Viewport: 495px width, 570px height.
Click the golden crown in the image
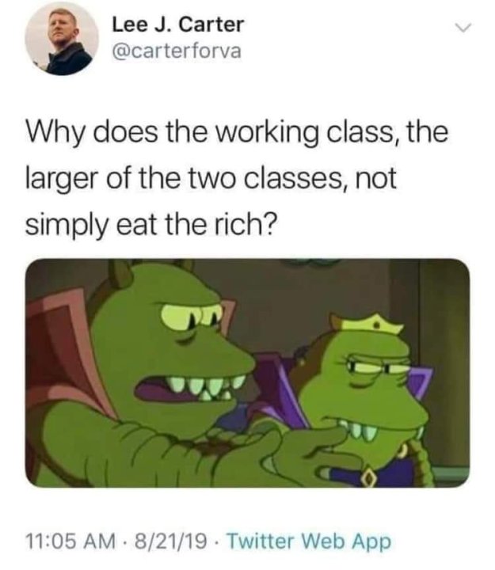369,323
